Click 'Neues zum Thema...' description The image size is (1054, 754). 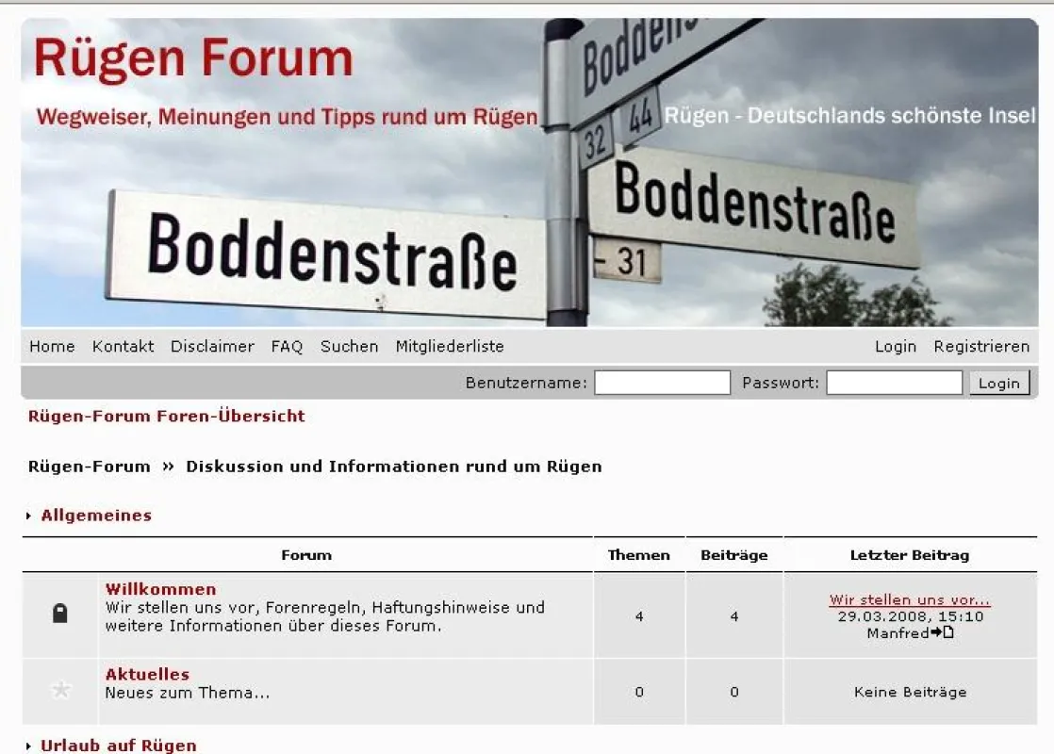coord(188,693)
